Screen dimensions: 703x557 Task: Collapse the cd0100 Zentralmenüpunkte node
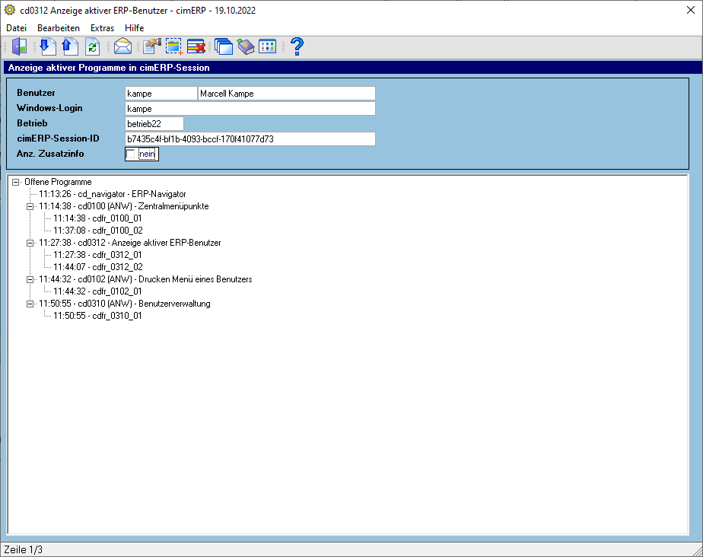tap(30, 206)
